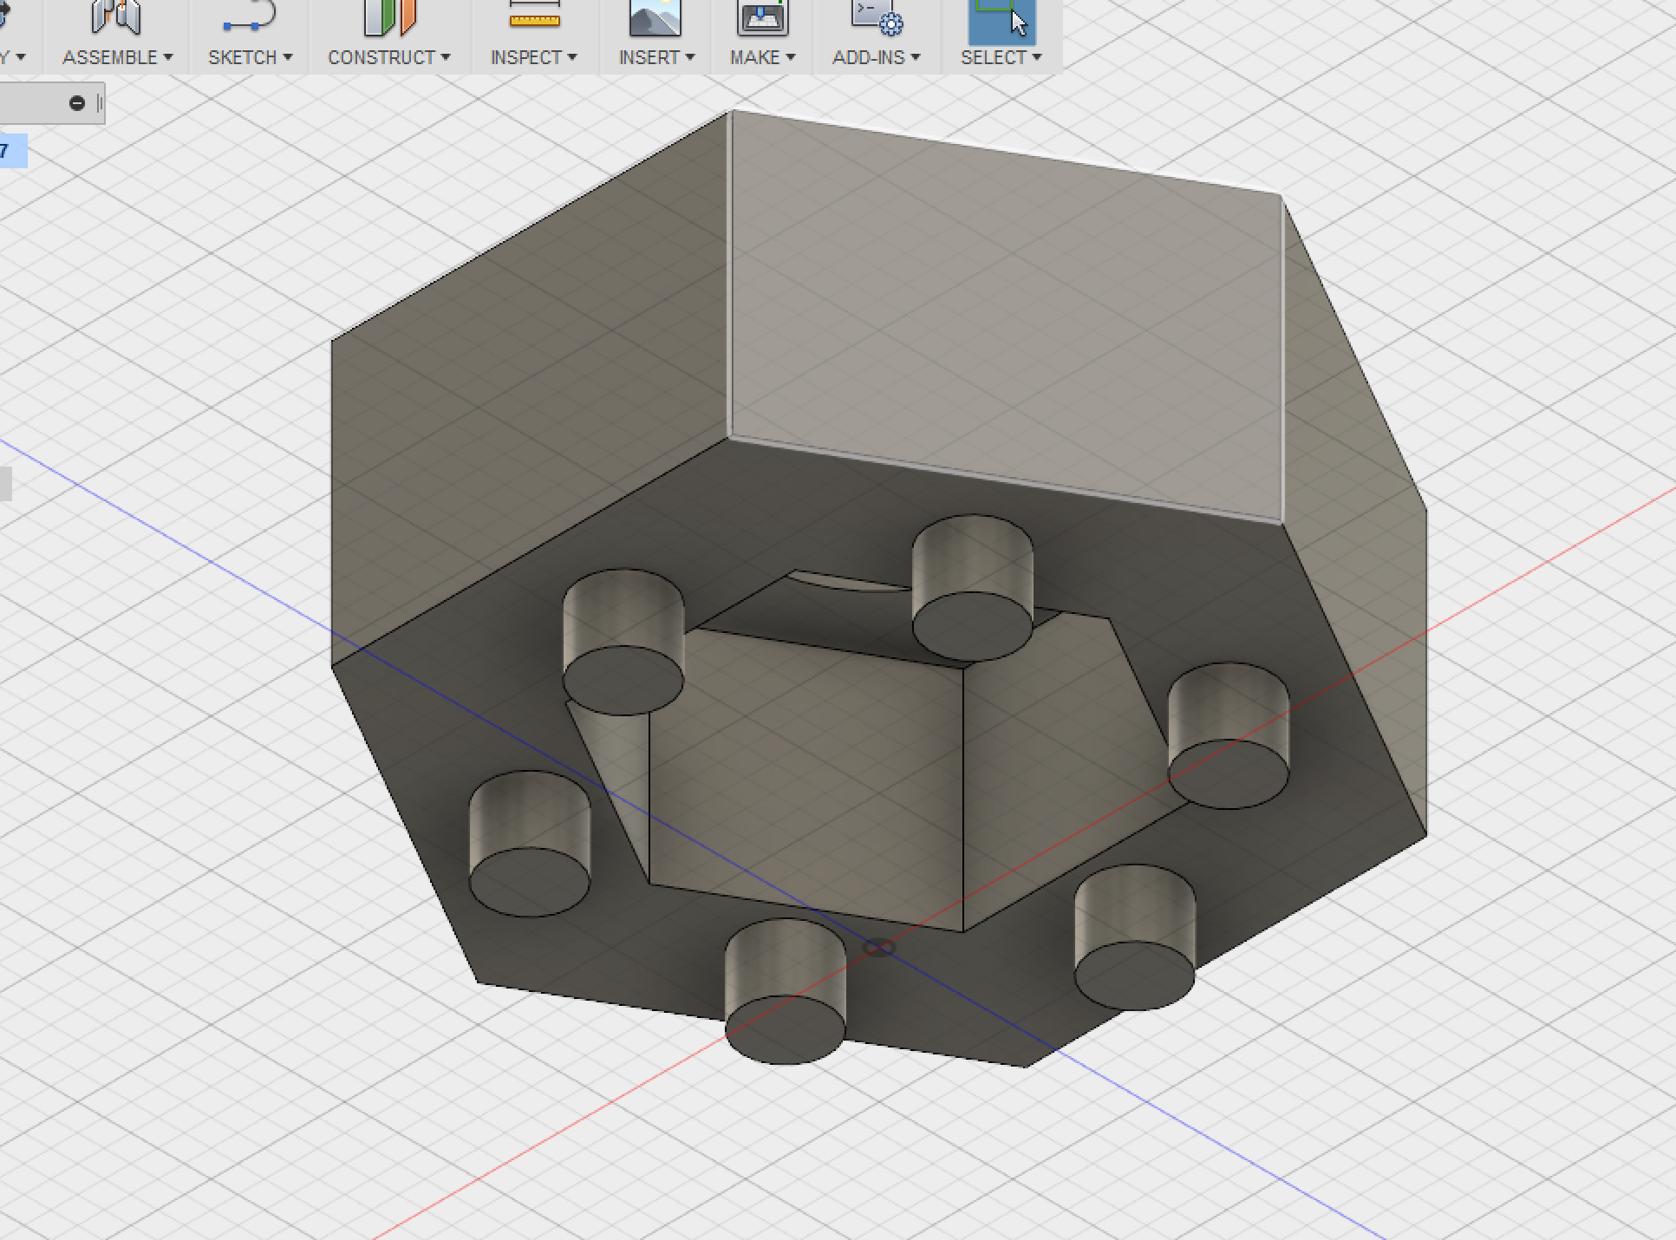Open the SELECT dropdown menu
This screenshot has height=1240, width=1676.
(x=1001, y=57)
